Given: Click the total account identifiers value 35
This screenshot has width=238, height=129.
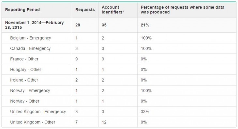Looking at the screenshot, I should (x=104, y=25).
